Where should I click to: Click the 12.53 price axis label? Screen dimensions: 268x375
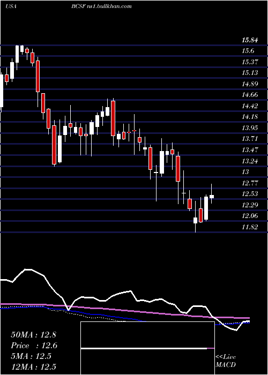250,194
